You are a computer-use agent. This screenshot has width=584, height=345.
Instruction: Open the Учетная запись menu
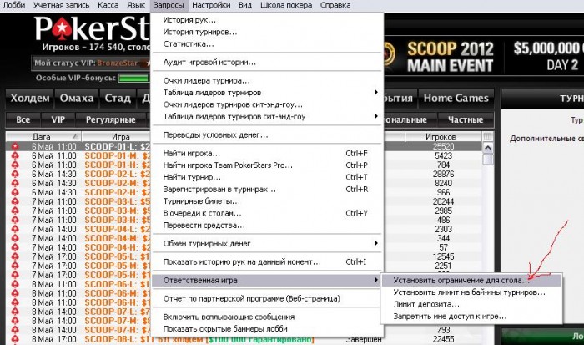point(62,5)
